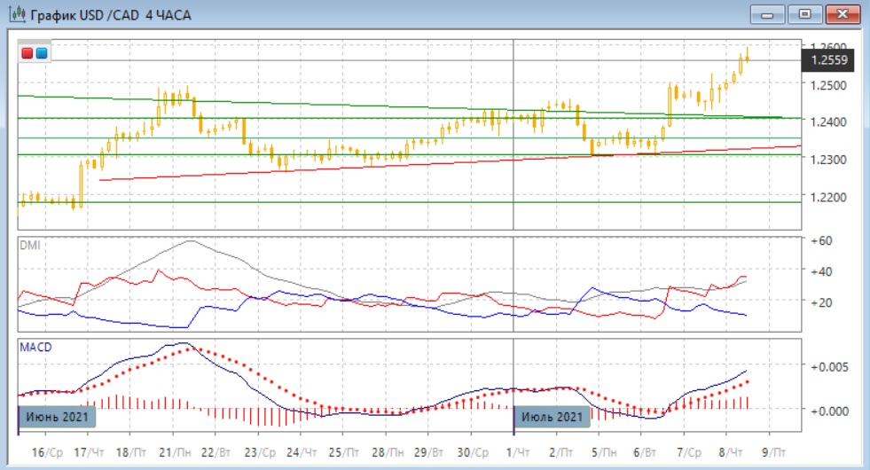Minimize the USD/CAD chart window
The image size is (870, 470).
pyautogui.click(x=768, y=14)
